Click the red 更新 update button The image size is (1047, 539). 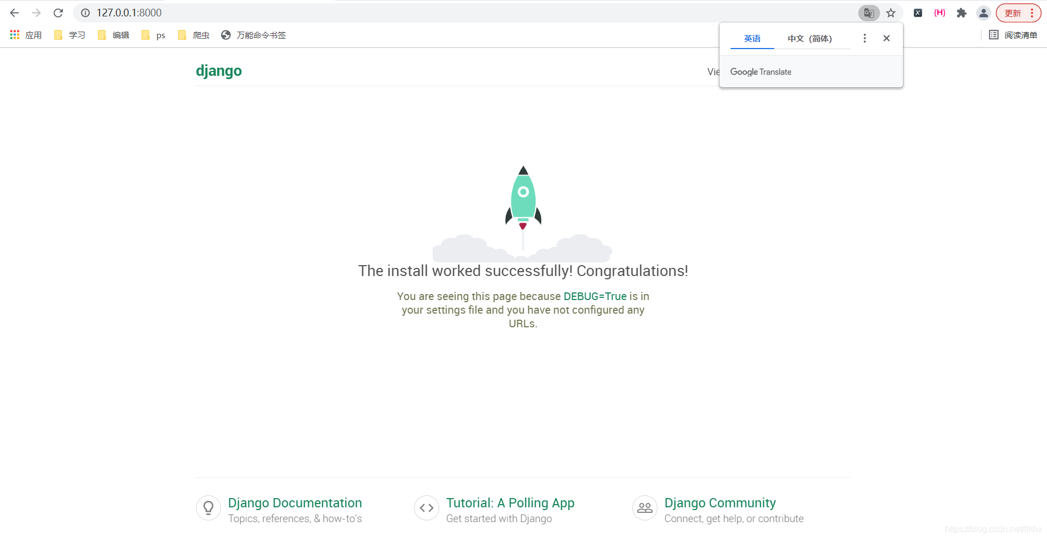point(1018,13)
